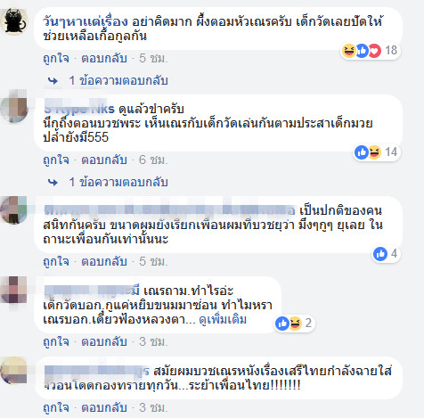Open like and haha reactions showing 2
This screenshot has height=418, width=424.
point(294,323)
